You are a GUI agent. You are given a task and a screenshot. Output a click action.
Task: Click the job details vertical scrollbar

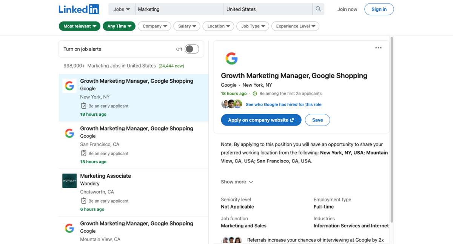391,129
